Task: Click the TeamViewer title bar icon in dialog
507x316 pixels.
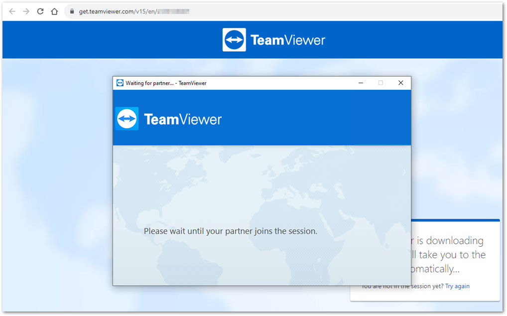Action: point(120,83)
